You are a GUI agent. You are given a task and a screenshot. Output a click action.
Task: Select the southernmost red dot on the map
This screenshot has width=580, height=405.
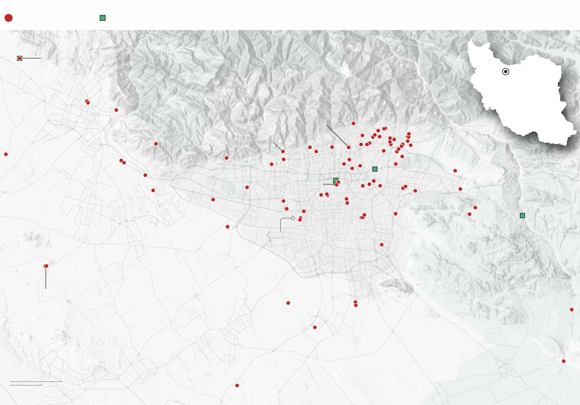(237, 385)
